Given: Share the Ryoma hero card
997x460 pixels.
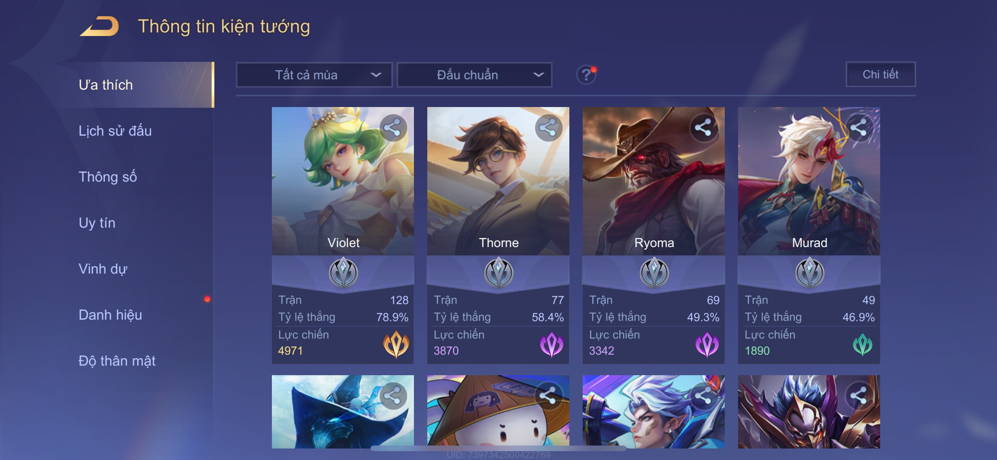Looking at the screenshot, I should point(703,127).
